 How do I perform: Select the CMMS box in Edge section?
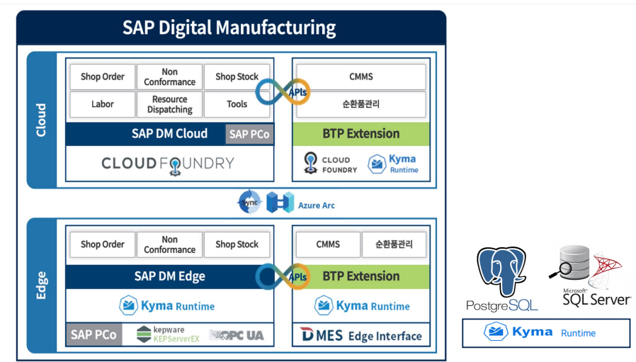pyautogui.click(x=328, y=244)
